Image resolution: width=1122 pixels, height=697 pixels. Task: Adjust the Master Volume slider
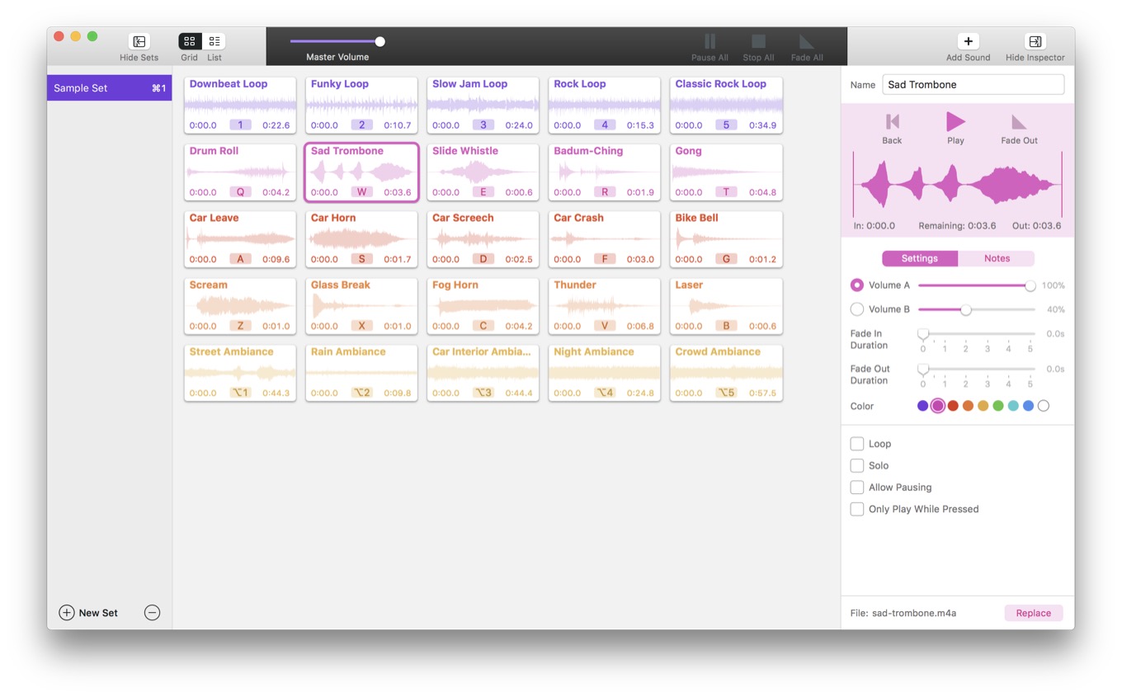click(x=379, y=40)
